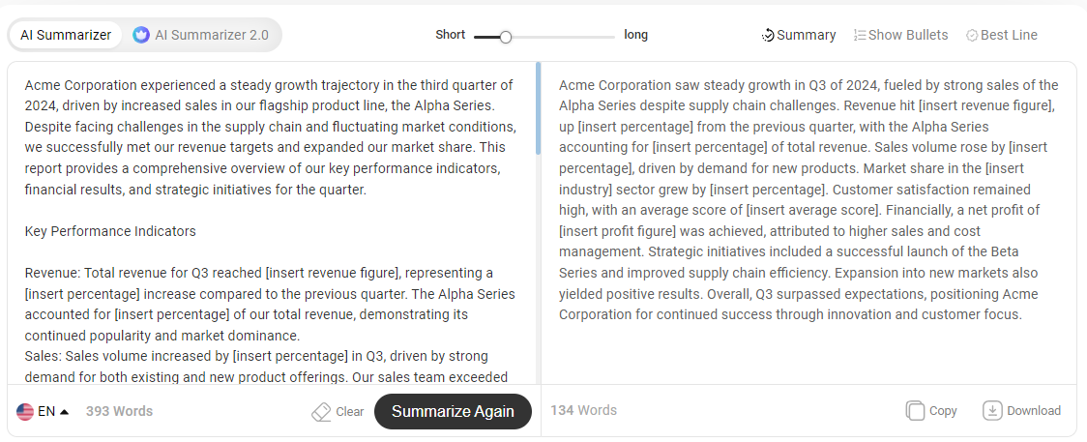
Task: Select Summary output mode
Action: (x=799, y=36)
